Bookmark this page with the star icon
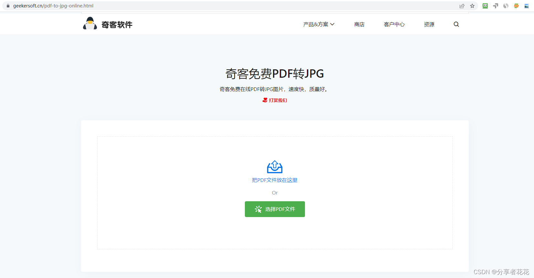 (472, 6)
